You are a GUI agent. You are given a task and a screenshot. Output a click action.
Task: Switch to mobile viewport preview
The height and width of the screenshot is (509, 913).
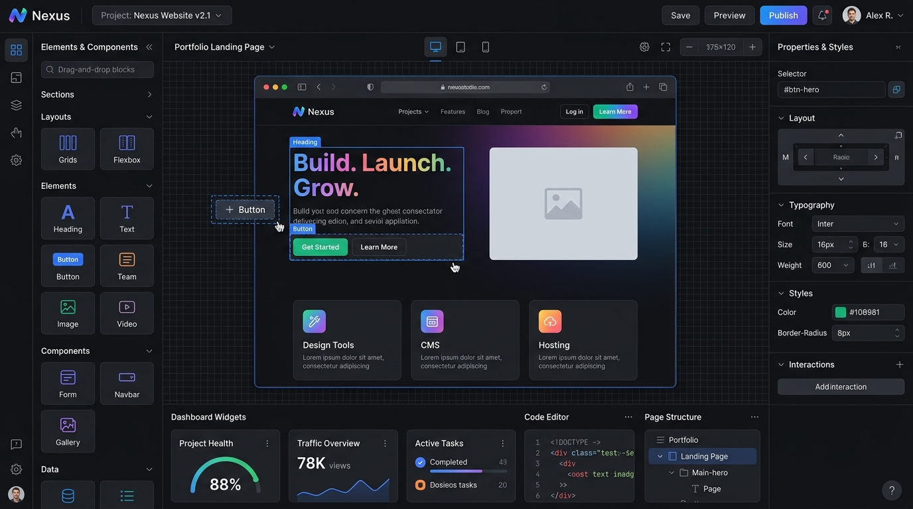pyautogui.click(x=486, y=47)
